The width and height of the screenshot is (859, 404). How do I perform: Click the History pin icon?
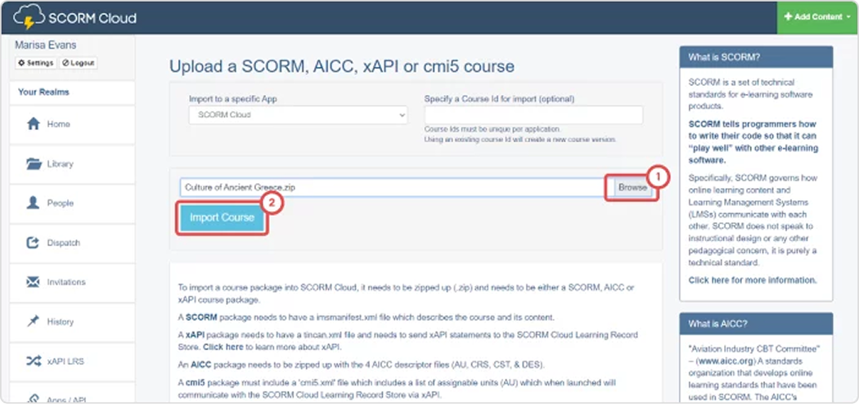(x=34, y=321)
